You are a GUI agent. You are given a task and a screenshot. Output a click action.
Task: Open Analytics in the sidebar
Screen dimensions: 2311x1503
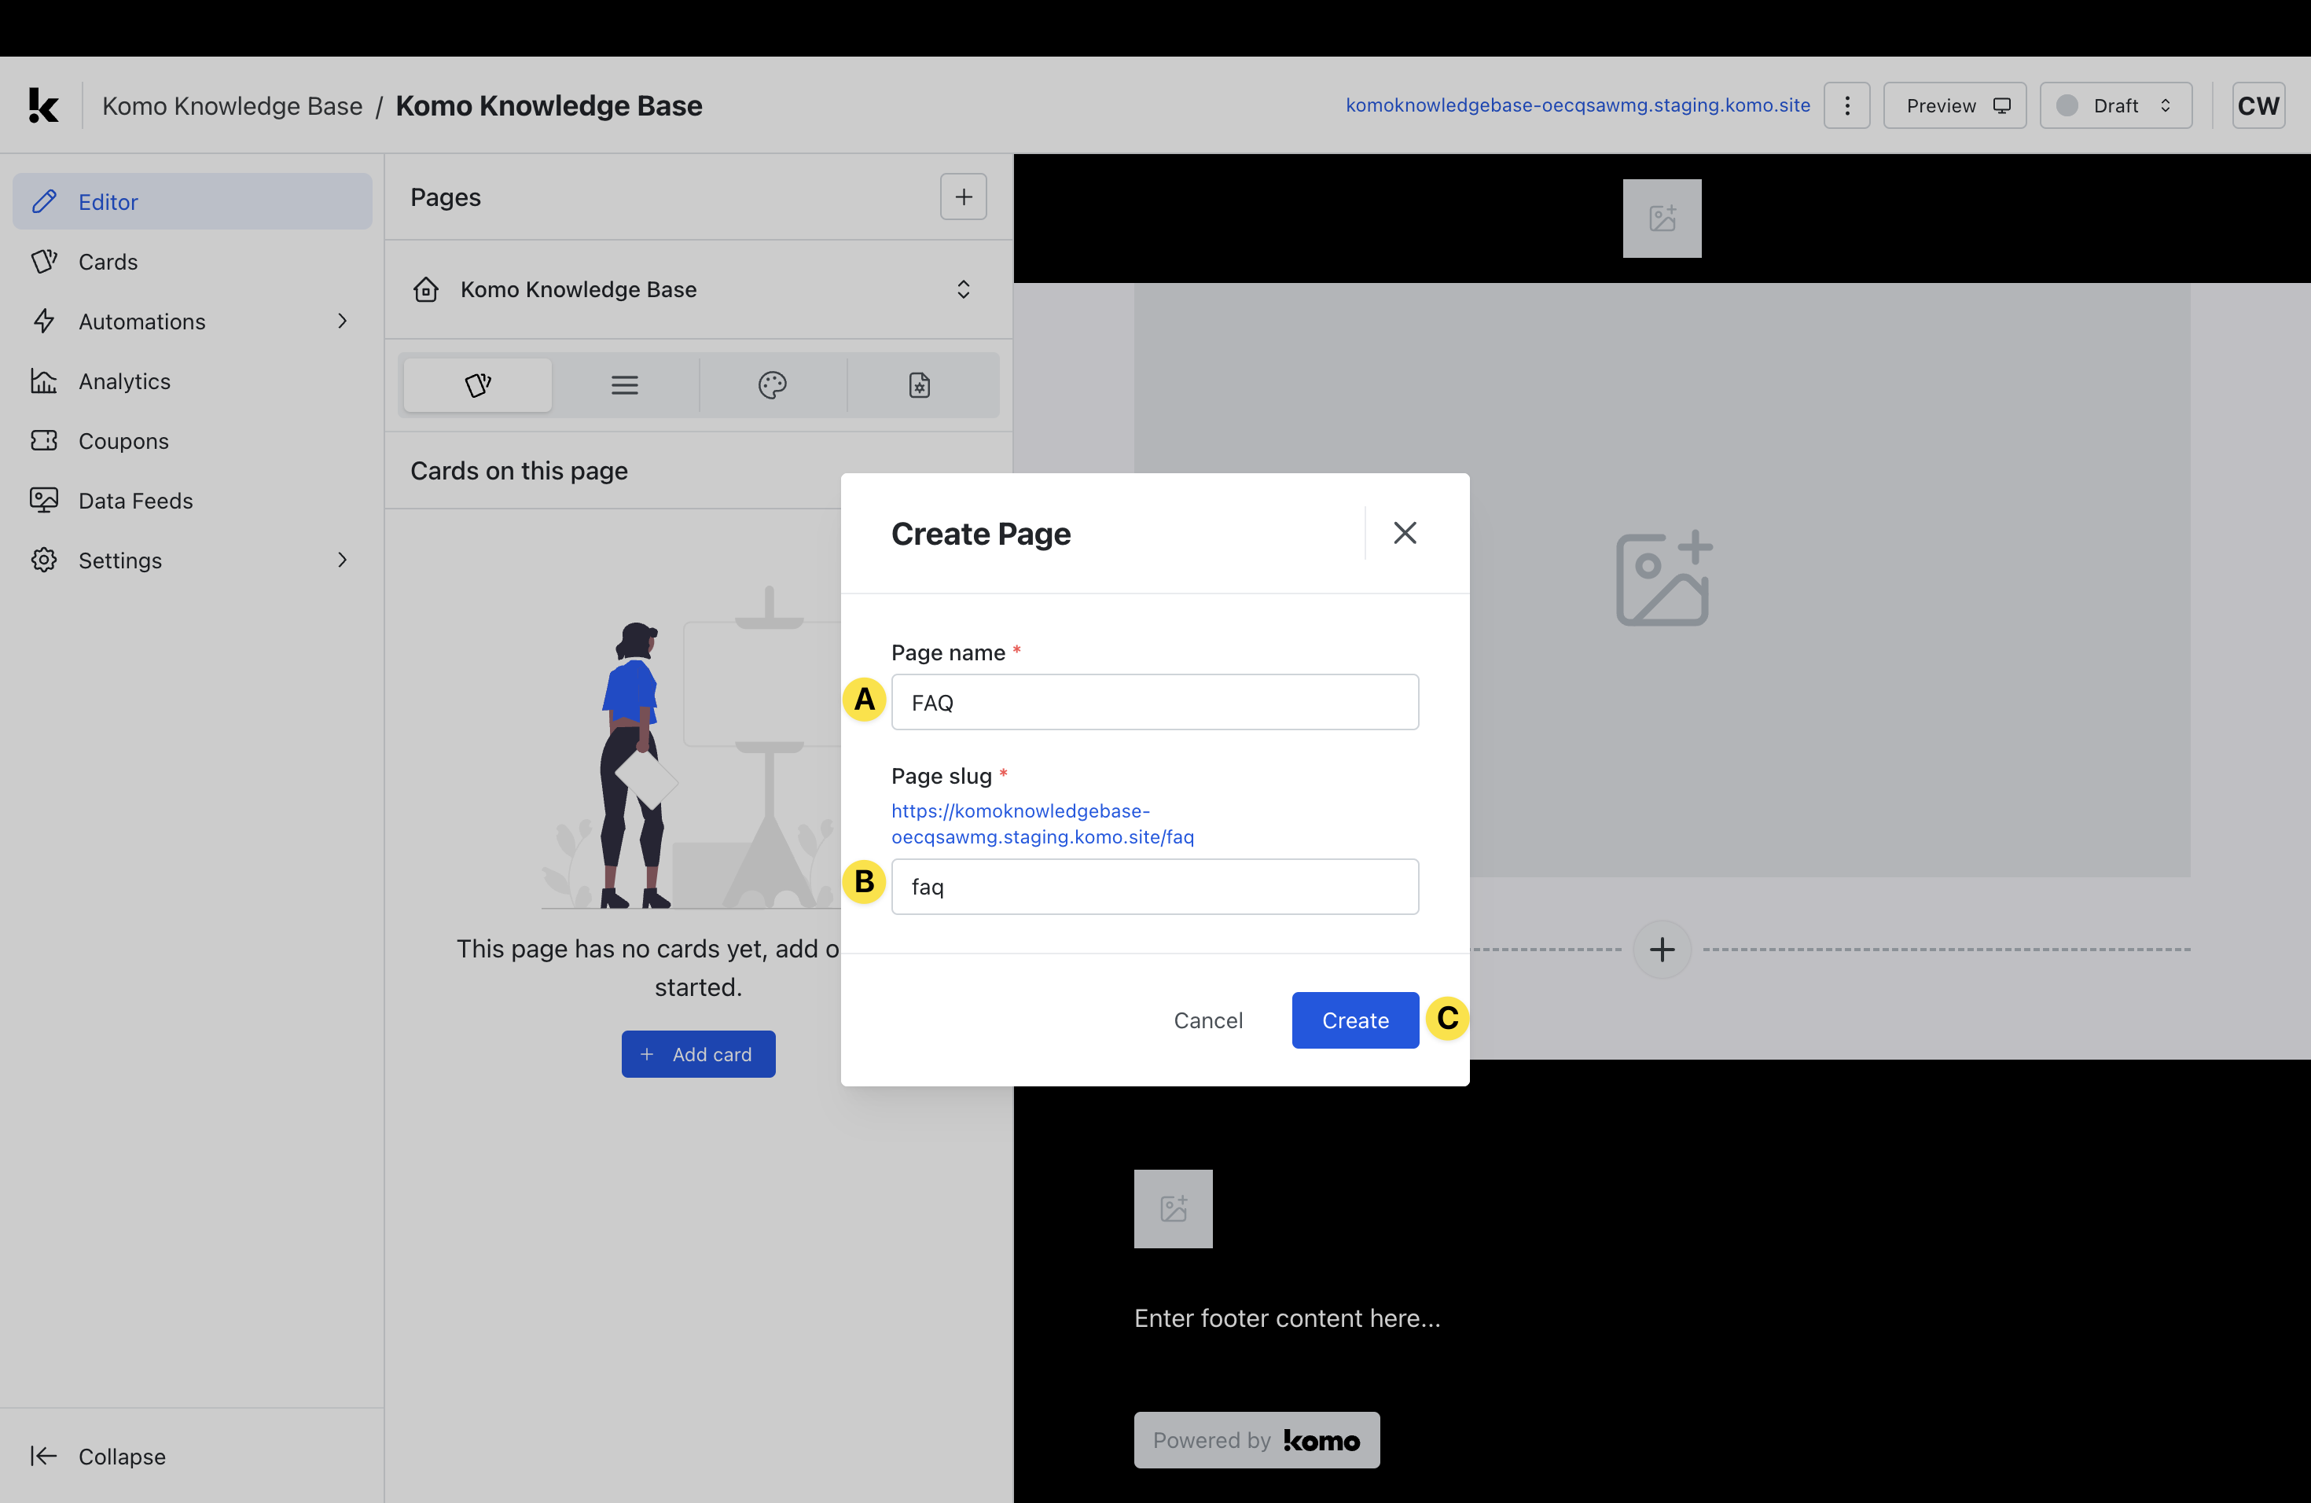pyautogui.click(x=124, y=381)
